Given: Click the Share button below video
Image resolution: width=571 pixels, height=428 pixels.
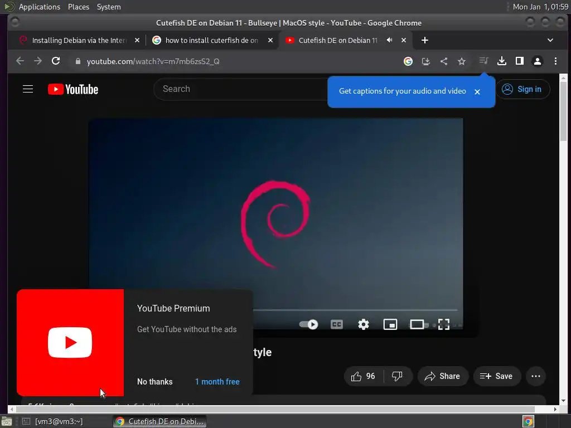Looking at the screenshot, I should pos(442,376).
